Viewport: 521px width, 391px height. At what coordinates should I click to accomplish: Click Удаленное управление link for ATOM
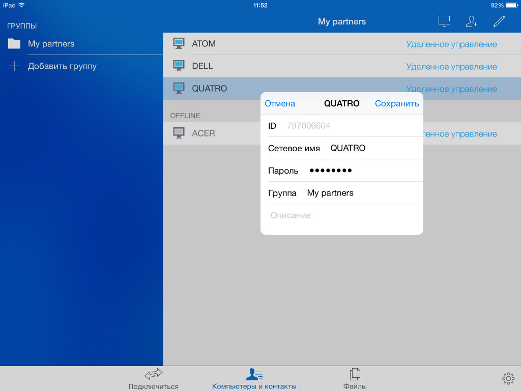(x=451, y=44)
